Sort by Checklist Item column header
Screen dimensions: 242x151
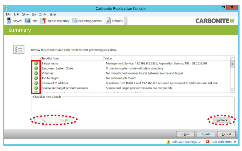[x=71, y=58]
